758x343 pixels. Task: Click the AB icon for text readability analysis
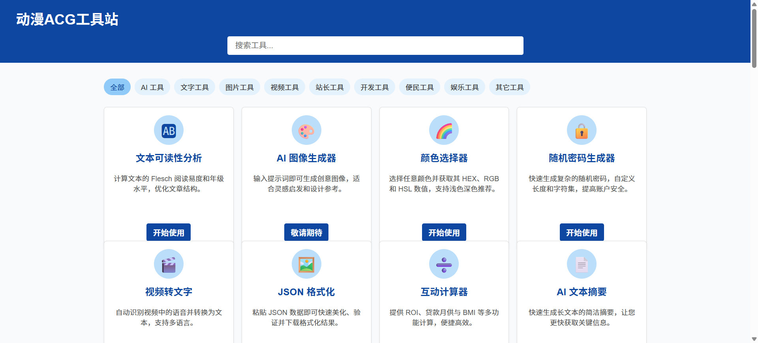[169, 130]
